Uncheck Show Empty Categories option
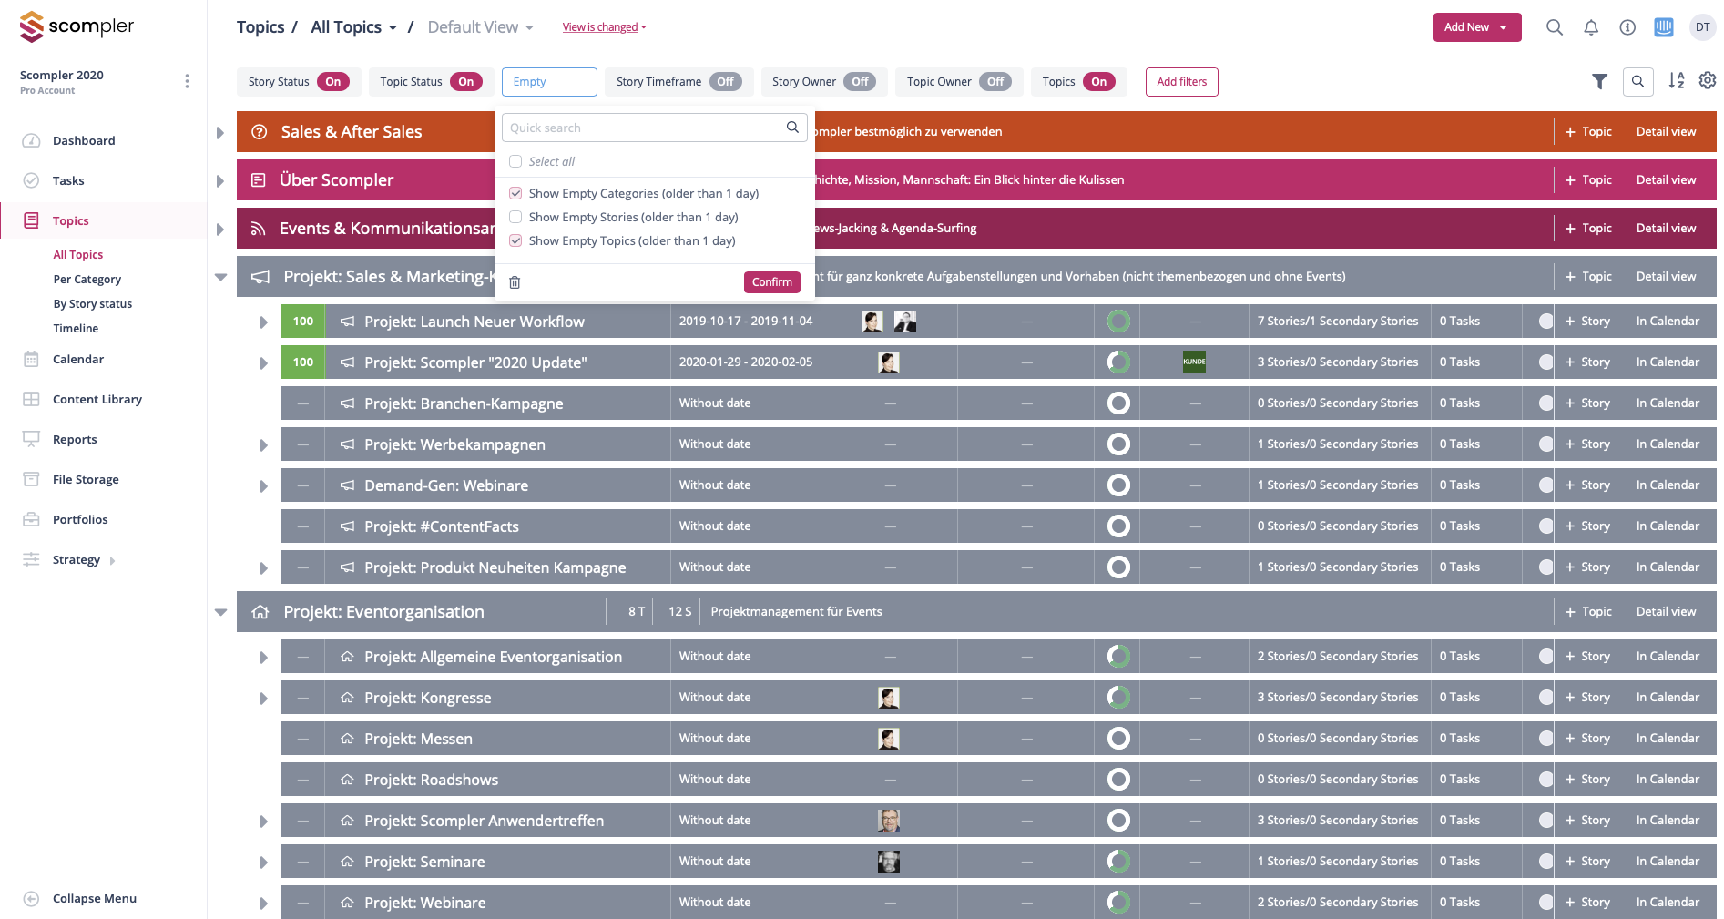Screen dimensions: 1724x919 click(515, 193)
